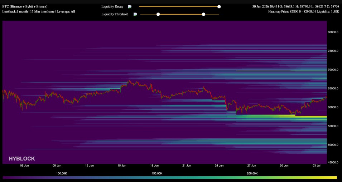Click the icon beside Liquidity Threshold
The width and height of the screenshot is (342, 182).
coord(135,14)
